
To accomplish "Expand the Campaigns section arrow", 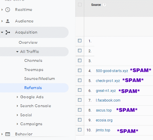I will [x=17, y=124].
